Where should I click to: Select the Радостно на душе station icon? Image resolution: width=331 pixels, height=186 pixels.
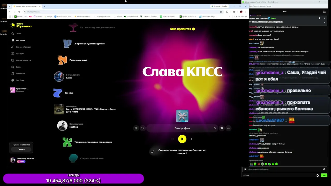62,60
